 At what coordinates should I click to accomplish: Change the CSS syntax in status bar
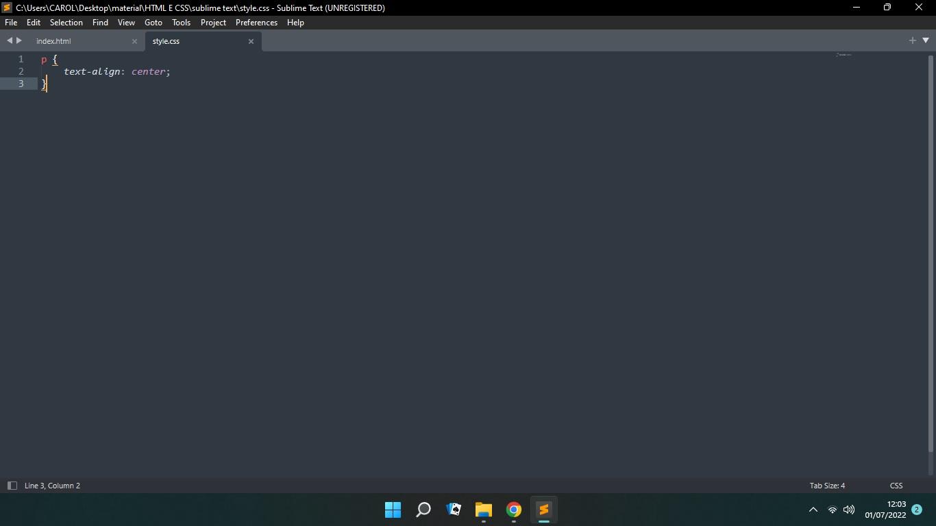(x=896, y=486)
